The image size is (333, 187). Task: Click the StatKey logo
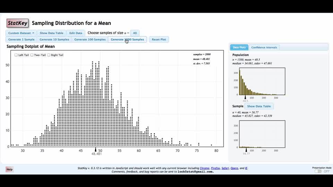[17, 23]
